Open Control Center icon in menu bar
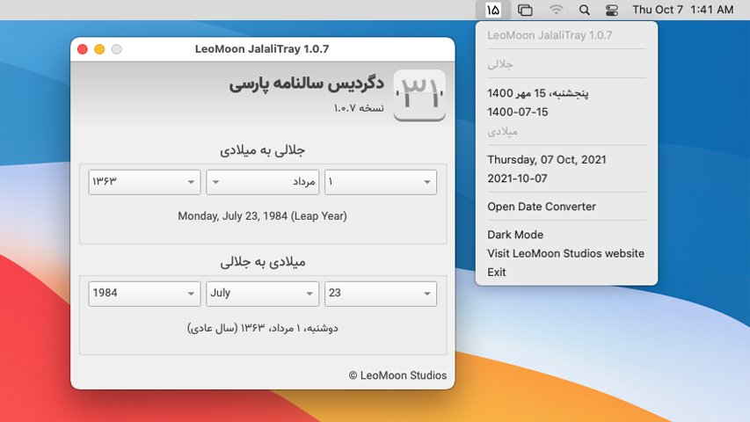750x422 pixels. [x=612, y=10]
